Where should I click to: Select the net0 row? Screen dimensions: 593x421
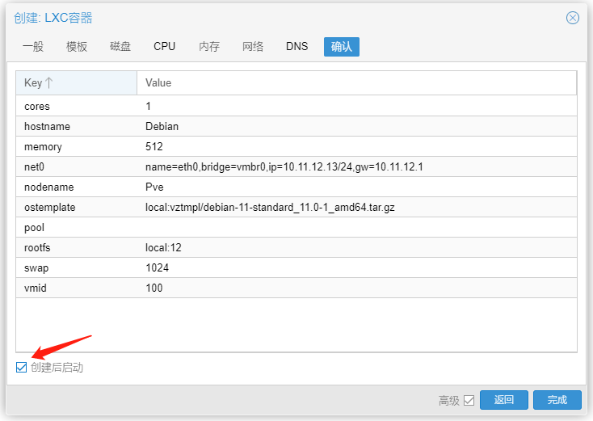coord(296,167)
